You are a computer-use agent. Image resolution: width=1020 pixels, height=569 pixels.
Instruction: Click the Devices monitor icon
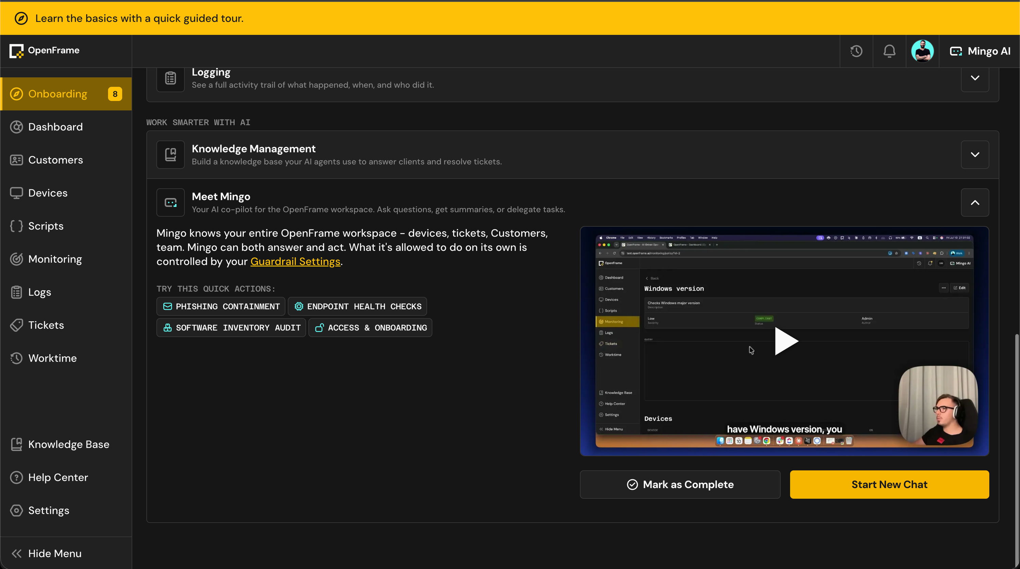[x=16, y=193]
